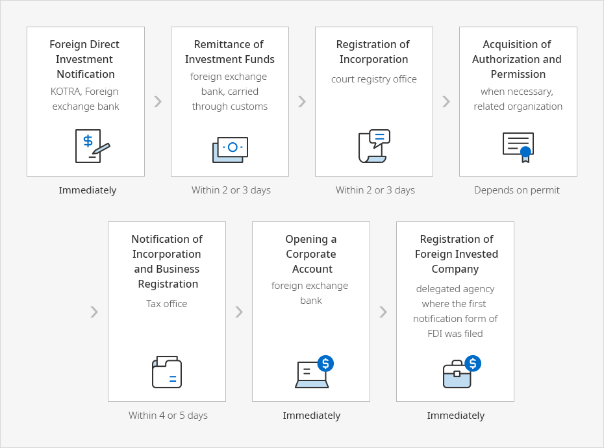Click the Acquisition of Authorization and Permission title
604x448 pixels.
[518, 59]
